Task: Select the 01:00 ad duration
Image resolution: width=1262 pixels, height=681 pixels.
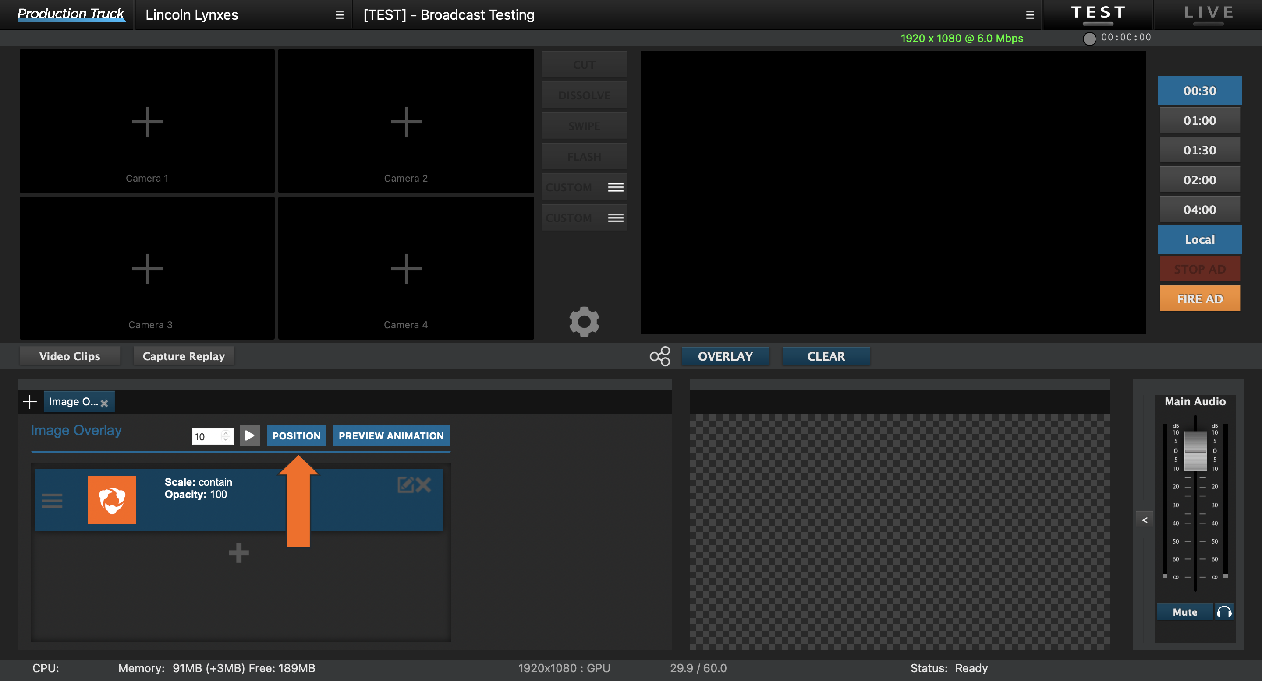Action: coord(1199,120)
